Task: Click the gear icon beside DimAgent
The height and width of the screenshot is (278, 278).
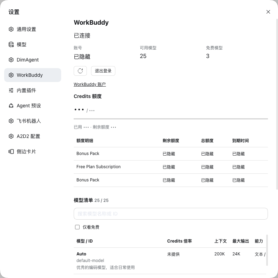Action: (11, 60)
